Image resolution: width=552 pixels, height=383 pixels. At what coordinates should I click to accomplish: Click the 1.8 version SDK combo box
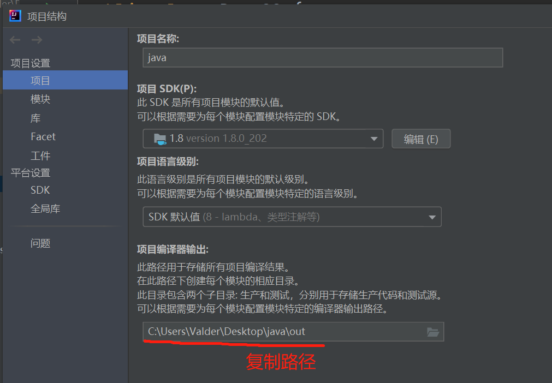263,139
